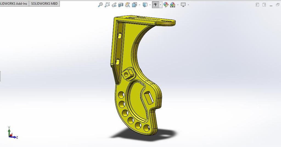Click the View Orientation cube icon
The width and height of the screenshot is (281, 147).
pyautogui.click(x=134, y=5)
